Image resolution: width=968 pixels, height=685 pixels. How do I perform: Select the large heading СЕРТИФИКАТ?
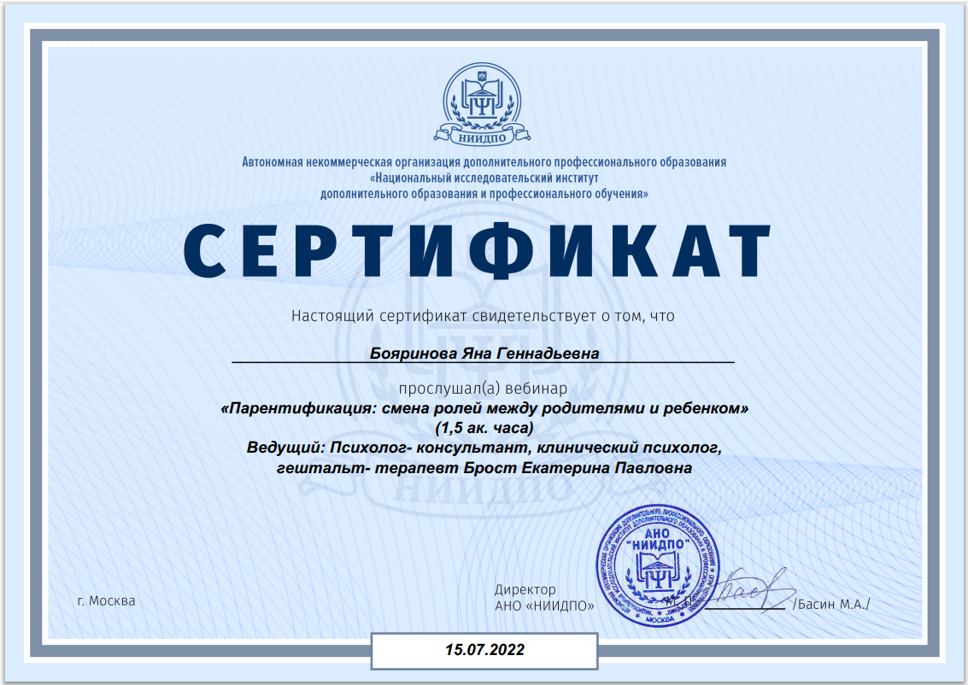pos(477,250)
